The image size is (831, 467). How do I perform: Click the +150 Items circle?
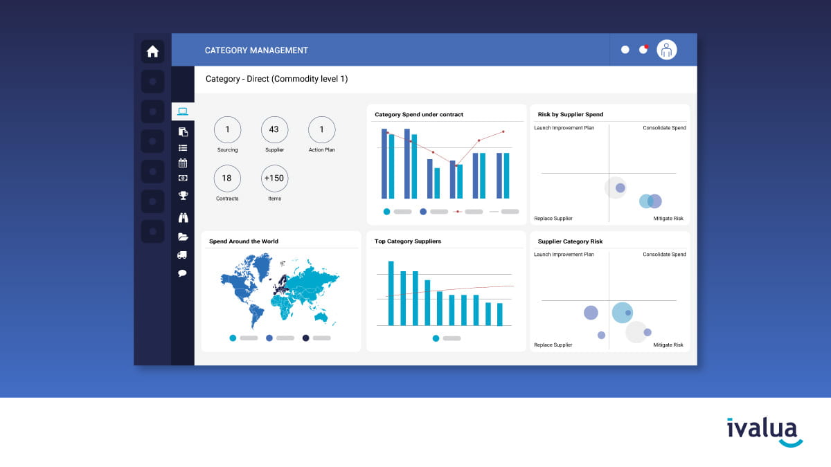(x=274, y=178)
